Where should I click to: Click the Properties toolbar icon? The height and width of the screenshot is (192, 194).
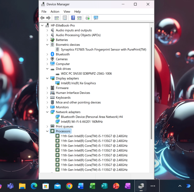click(x=65, y=18)
